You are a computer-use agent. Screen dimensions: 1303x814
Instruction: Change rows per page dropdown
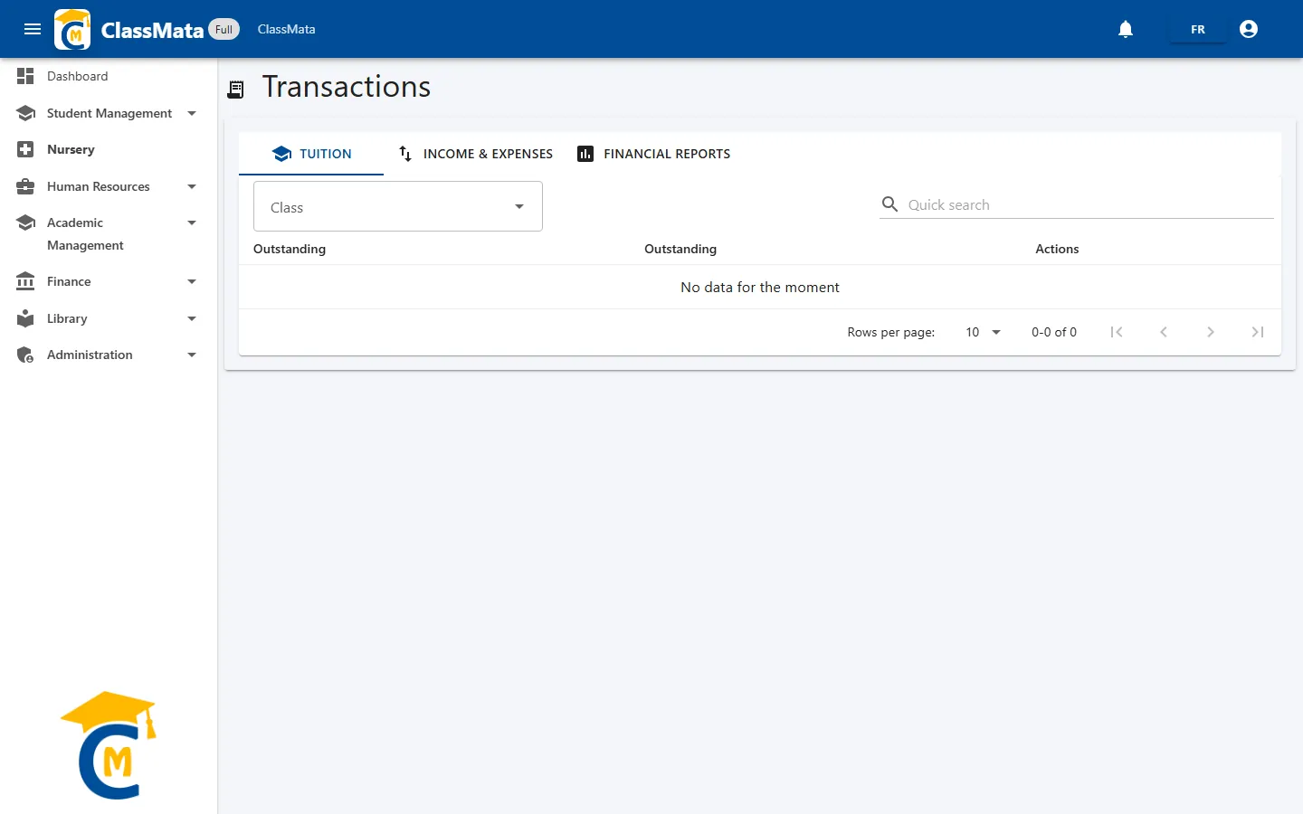click(x=983, y=332)
